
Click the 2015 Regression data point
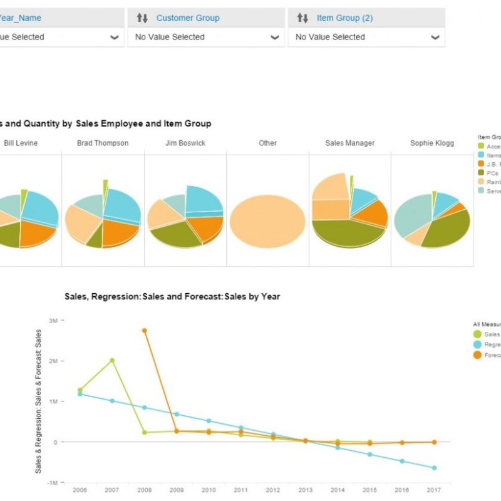point(369,454)
